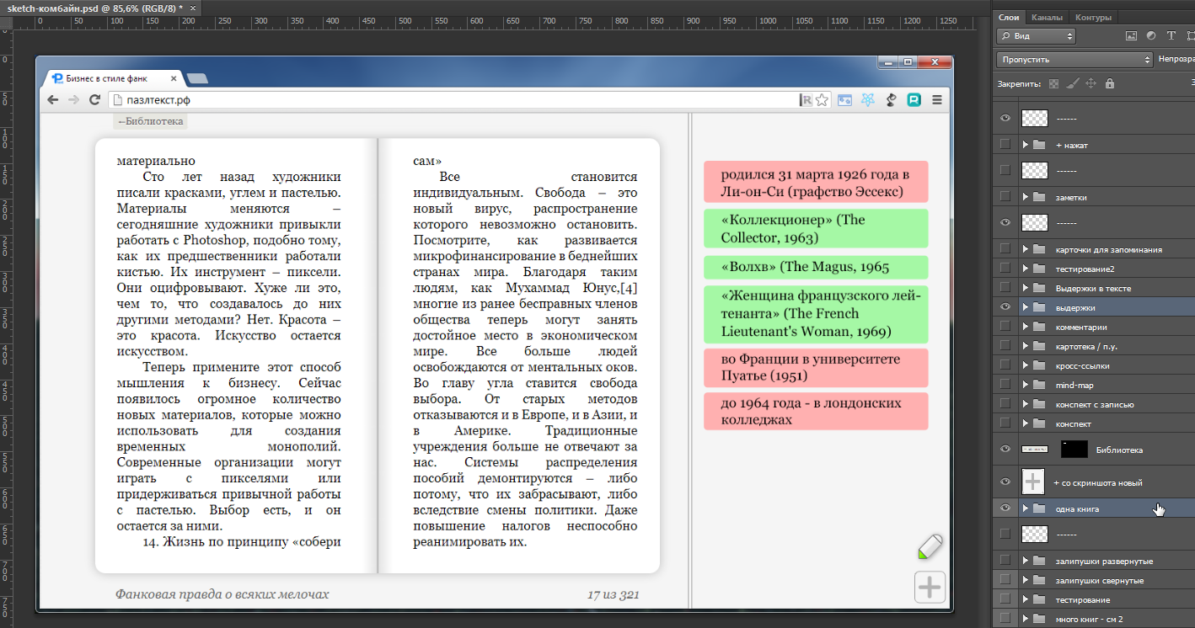Click the lock position icon

coord(1091,83)
